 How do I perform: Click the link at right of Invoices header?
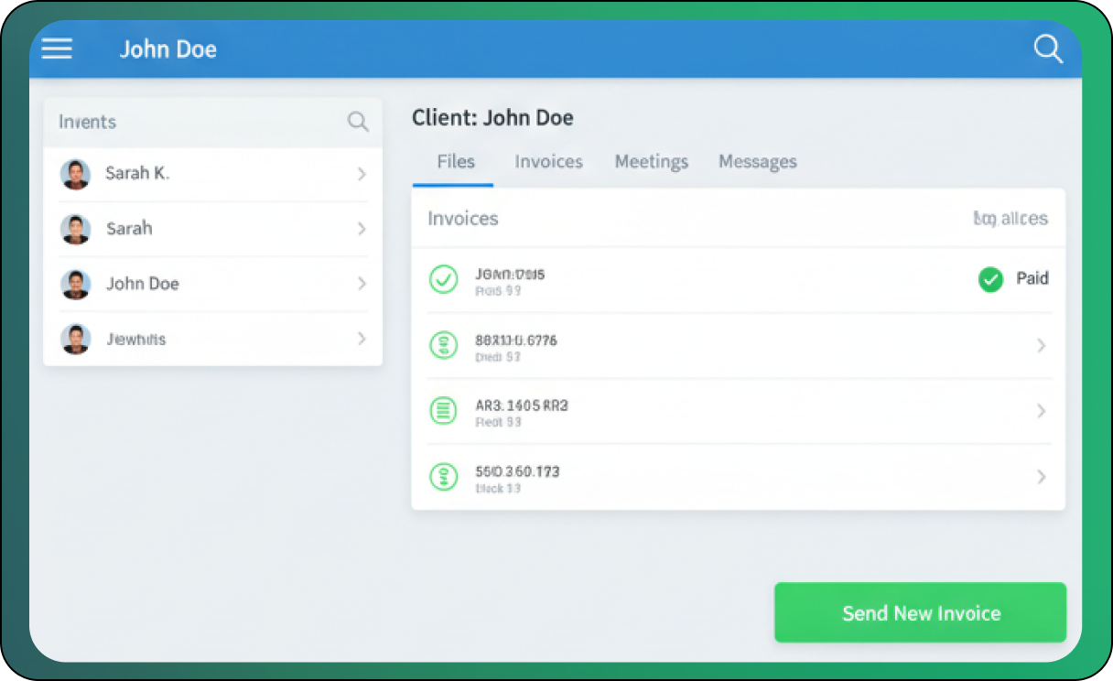click(x=1010, y=219)
